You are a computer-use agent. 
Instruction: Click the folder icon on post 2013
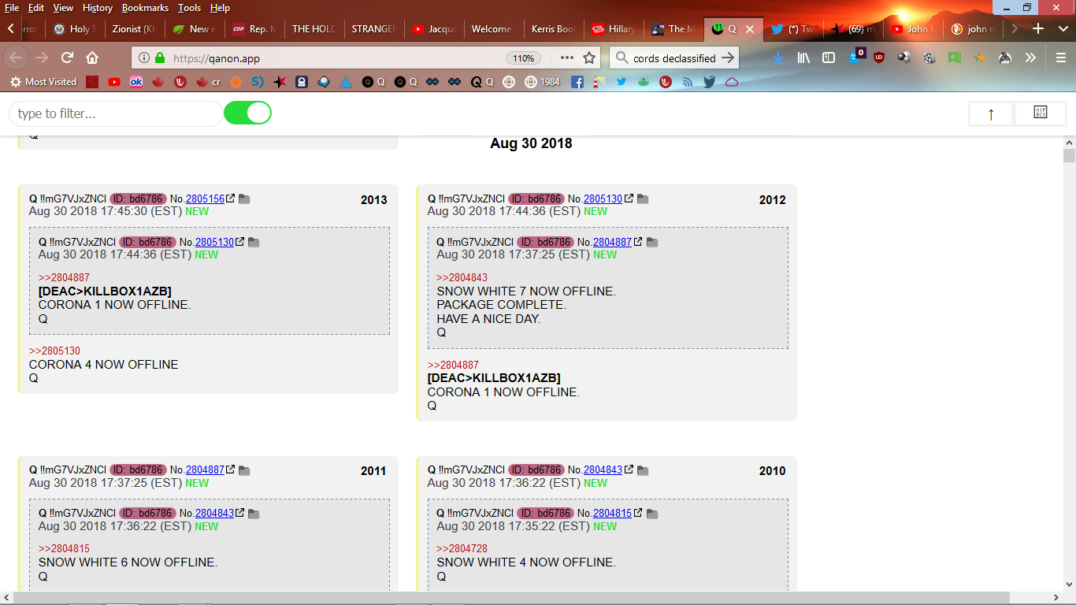(244, 199)
